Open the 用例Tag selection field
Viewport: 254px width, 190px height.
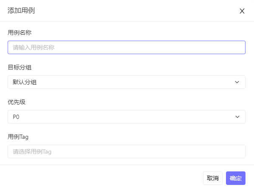tap(127, 151)
